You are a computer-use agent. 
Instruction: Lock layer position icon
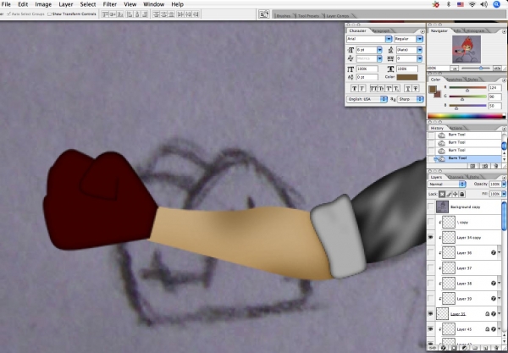click(x=456, y=194)
